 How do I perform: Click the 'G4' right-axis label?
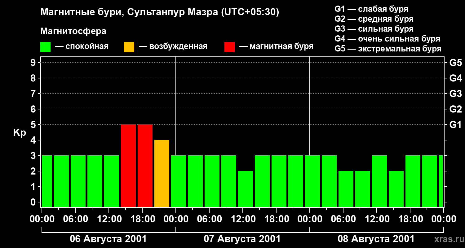click(x=455, y=78)
